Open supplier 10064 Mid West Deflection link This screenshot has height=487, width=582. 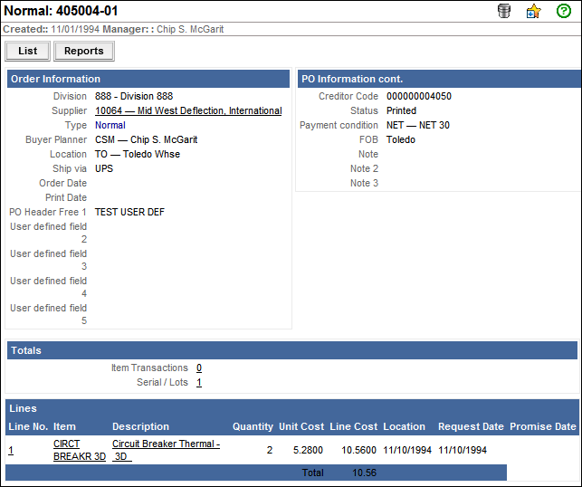coord(188,110)
